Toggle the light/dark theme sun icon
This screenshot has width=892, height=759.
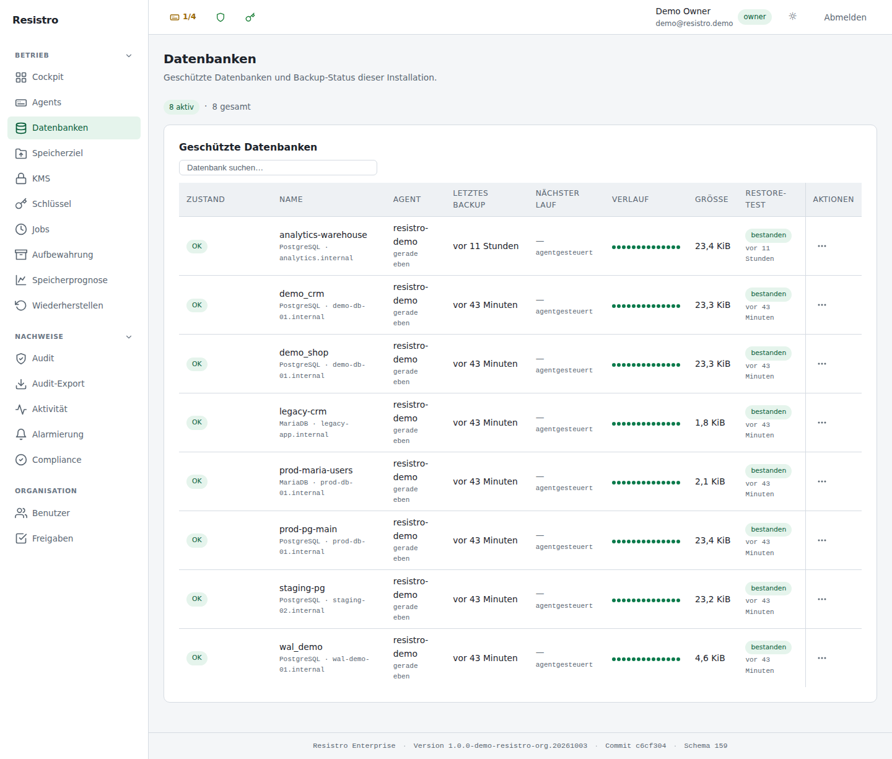[x=793, y=17]
